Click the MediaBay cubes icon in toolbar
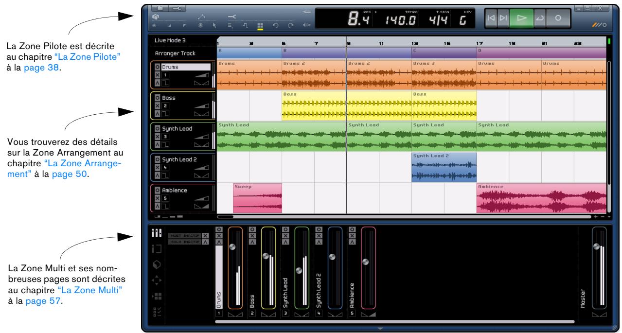Screen dimensions: 622x333 pyautogui.click(x=157, y=18)
